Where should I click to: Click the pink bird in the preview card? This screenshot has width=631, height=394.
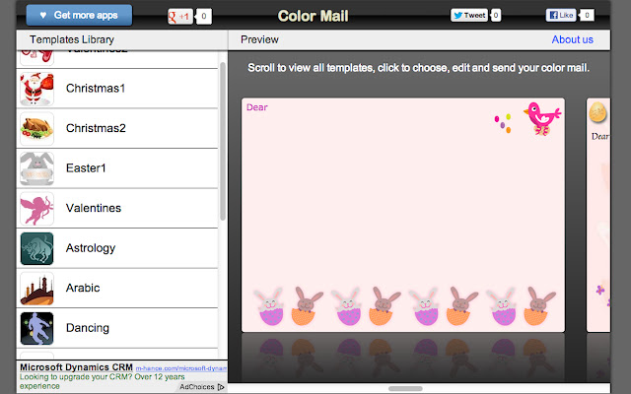click(x=542, y=118)
